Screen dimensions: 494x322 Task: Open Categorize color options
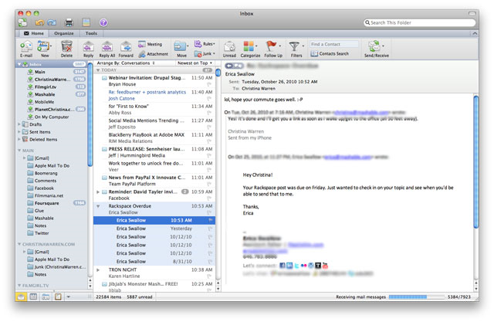(x=250, y=49)
